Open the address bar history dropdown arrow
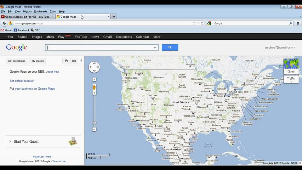The image size is (302, 170). tap(198, 23)
